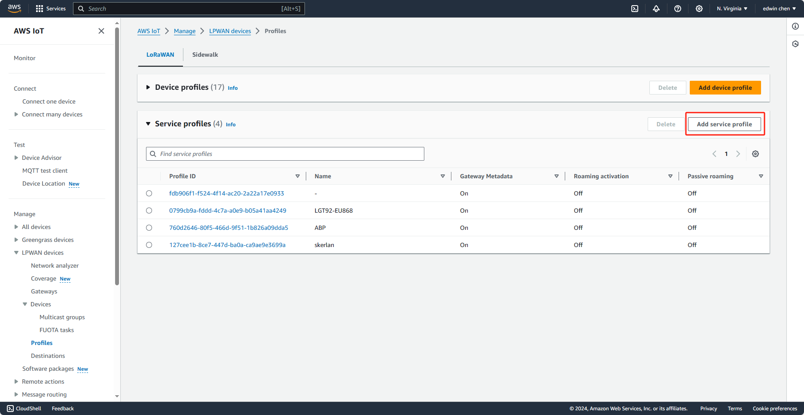This screenshot has width=804, height=415.
Task: Expand All devices in sidebar
Action: point(16,227)
